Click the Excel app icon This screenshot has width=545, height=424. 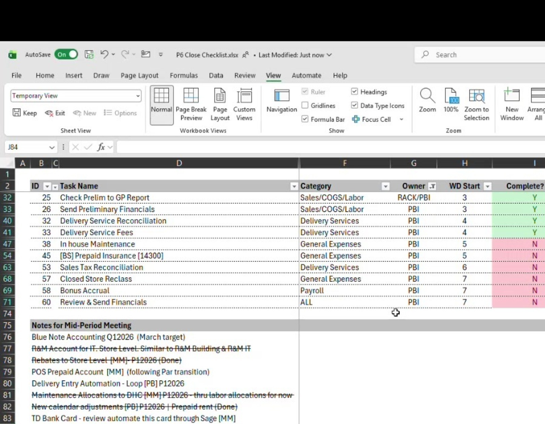(12, 55)
